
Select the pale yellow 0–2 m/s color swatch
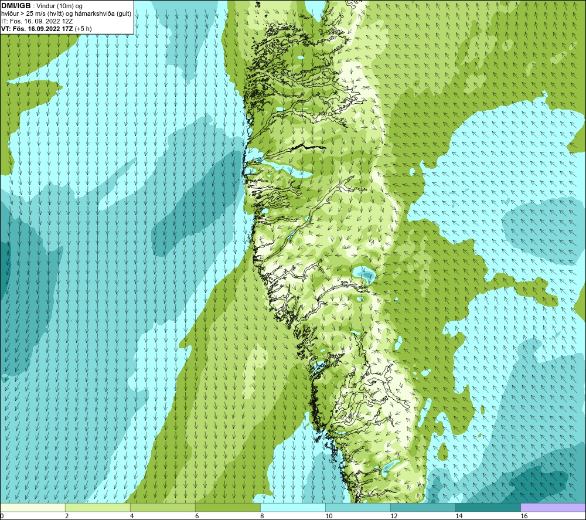click(33, 508)
